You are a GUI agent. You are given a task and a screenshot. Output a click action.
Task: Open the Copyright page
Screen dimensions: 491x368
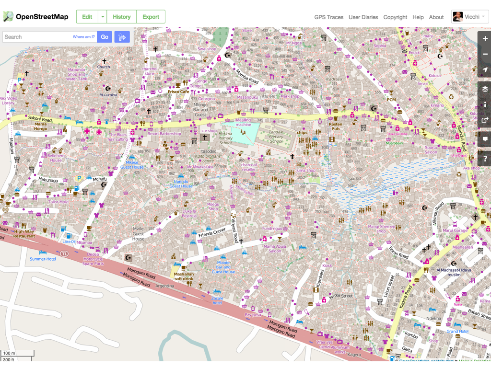point(395,17)
